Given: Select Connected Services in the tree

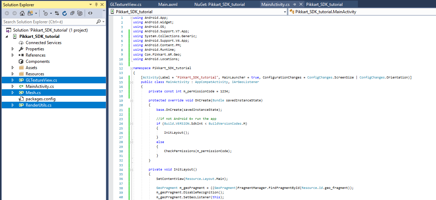Looking at the screenshot, I should (43, 43).
